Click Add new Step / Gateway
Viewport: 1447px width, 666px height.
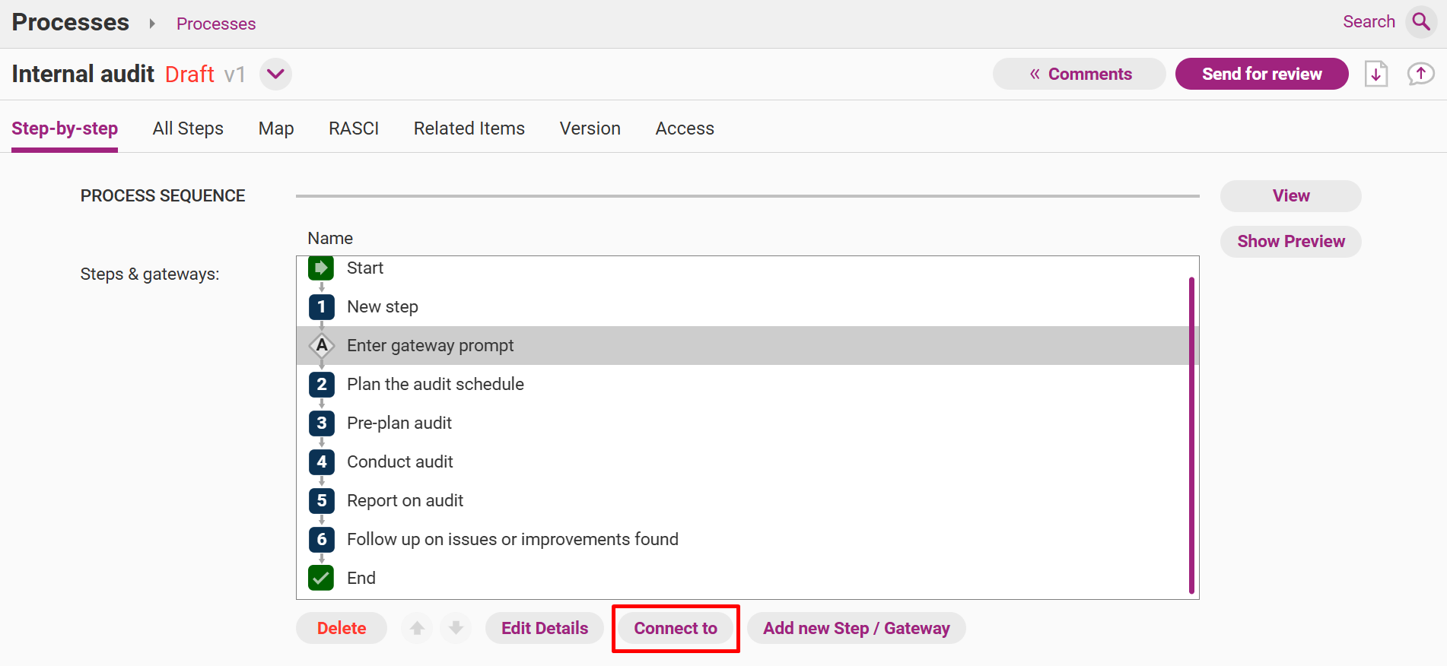857,628
